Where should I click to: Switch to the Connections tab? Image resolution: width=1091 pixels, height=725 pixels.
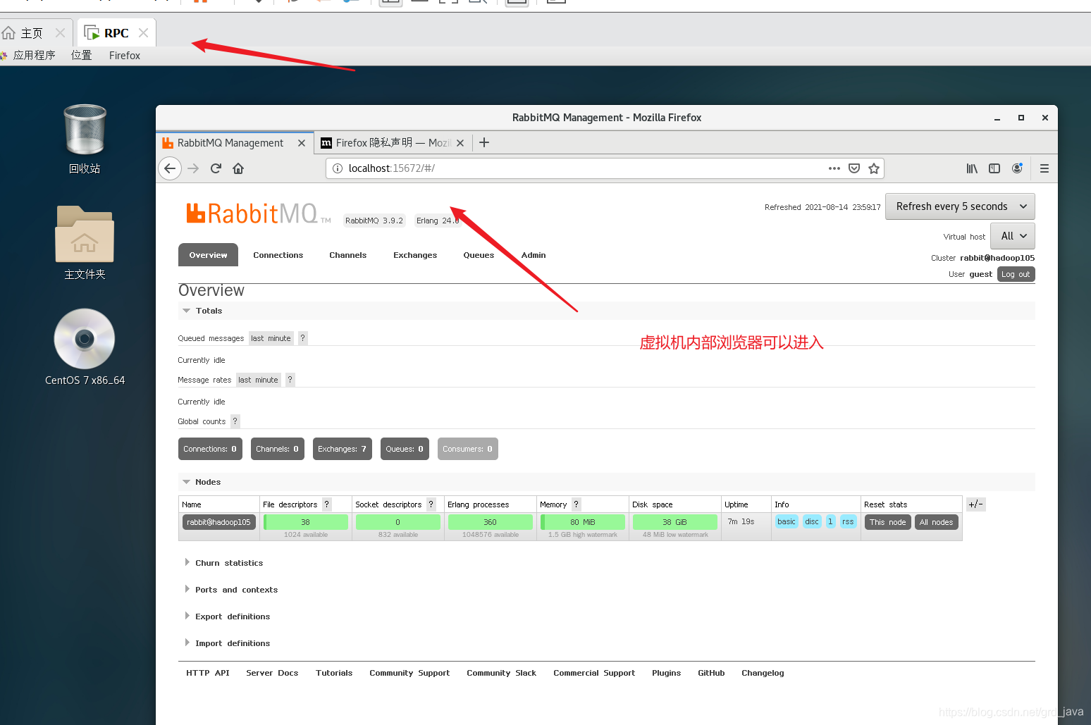pos(278,255)
